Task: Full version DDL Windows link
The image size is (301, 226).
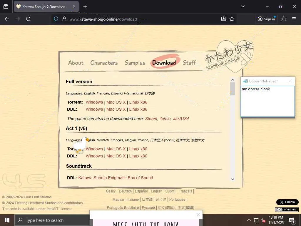Action: (94, 109)
